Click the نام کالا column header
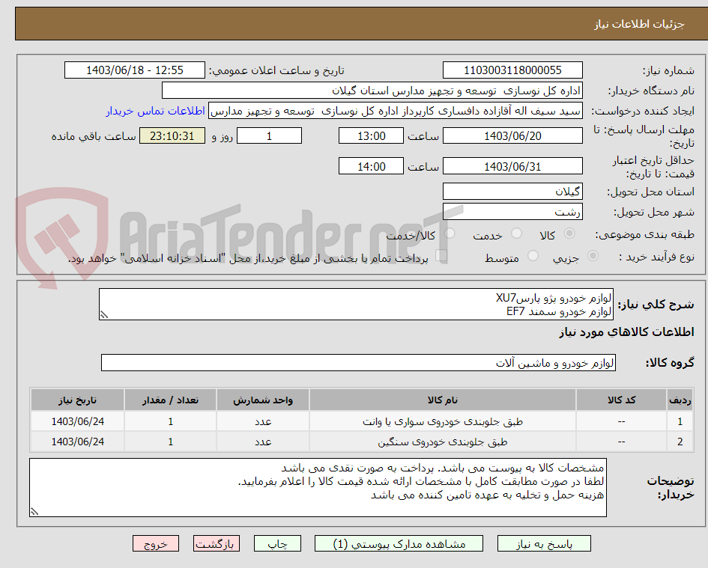708x568 pixels. tap(443, 400)
